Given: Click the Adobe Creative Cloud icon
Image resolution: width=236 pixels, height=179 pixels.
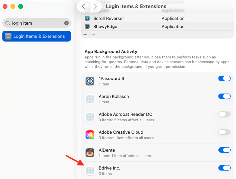Looking at the screenshot, I should point(90,135).
